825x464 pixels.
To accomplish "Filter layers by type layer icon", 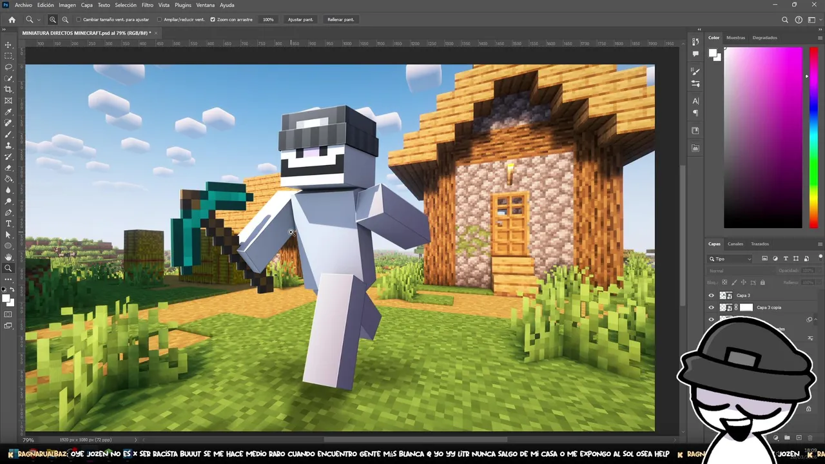I will 786,258.
